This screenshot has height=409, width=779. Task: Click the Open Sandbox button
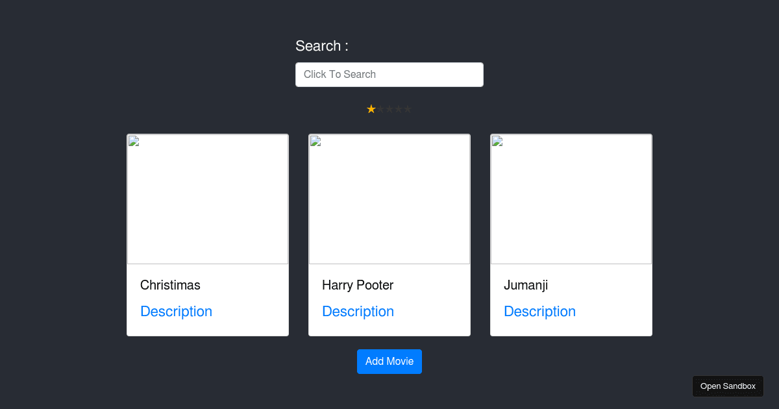pyautogui.click(x=728, y=386)
